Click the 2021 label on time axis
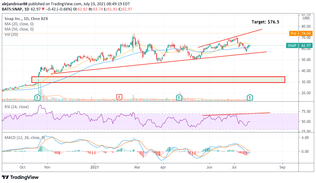The width and height of the screenshot is (316, 183). (95, 167)
